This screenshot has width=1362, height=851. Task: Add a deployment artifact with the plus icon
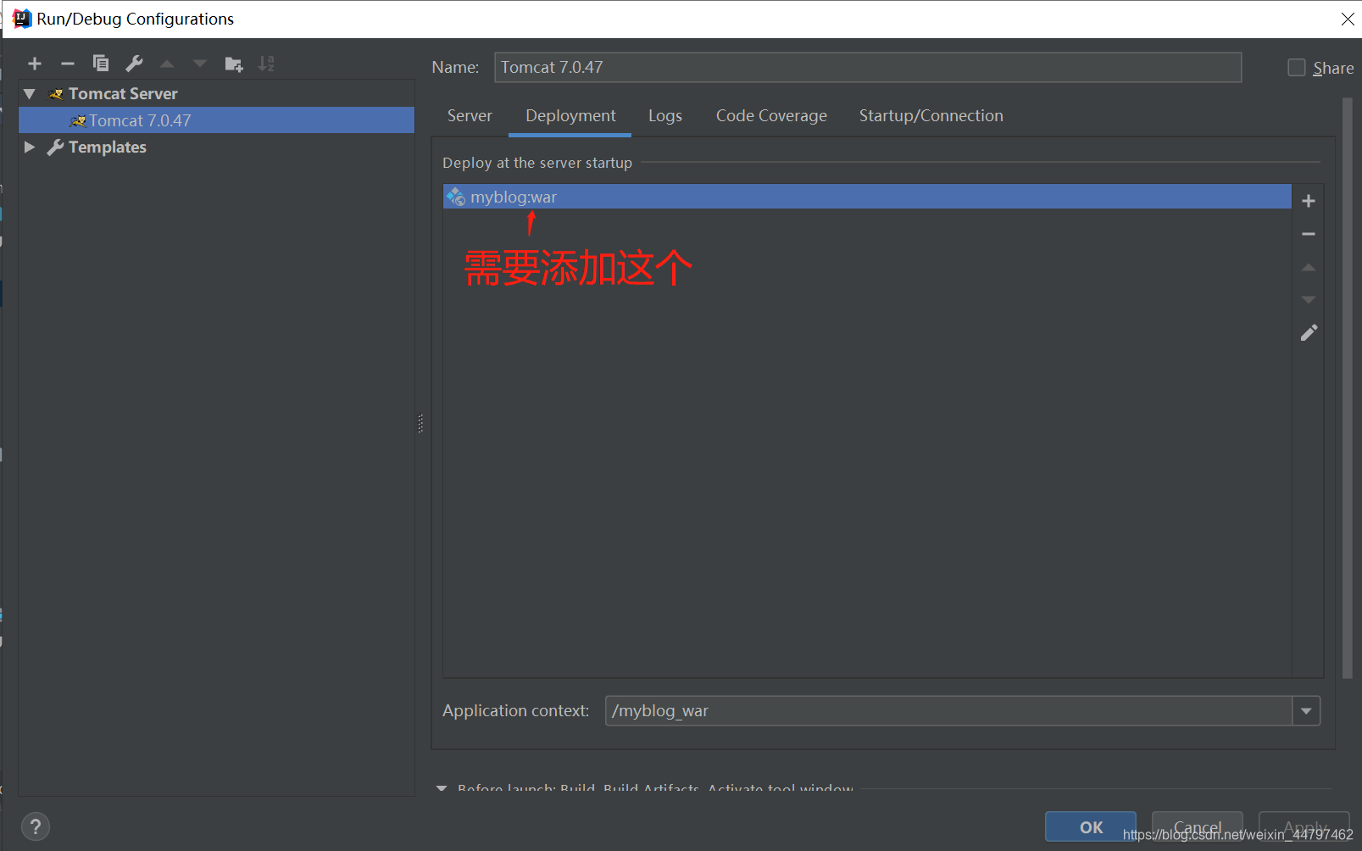pos(1309,201)
